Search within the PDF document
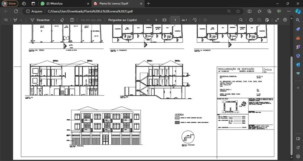Viewport: 303px width, 161px height. [x=241, y=20]
